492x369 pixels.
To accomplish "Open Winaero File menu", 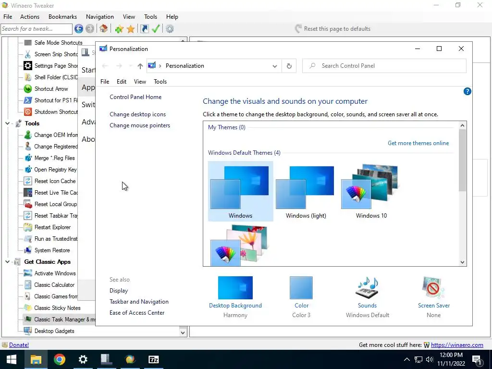I will (8, 17).
